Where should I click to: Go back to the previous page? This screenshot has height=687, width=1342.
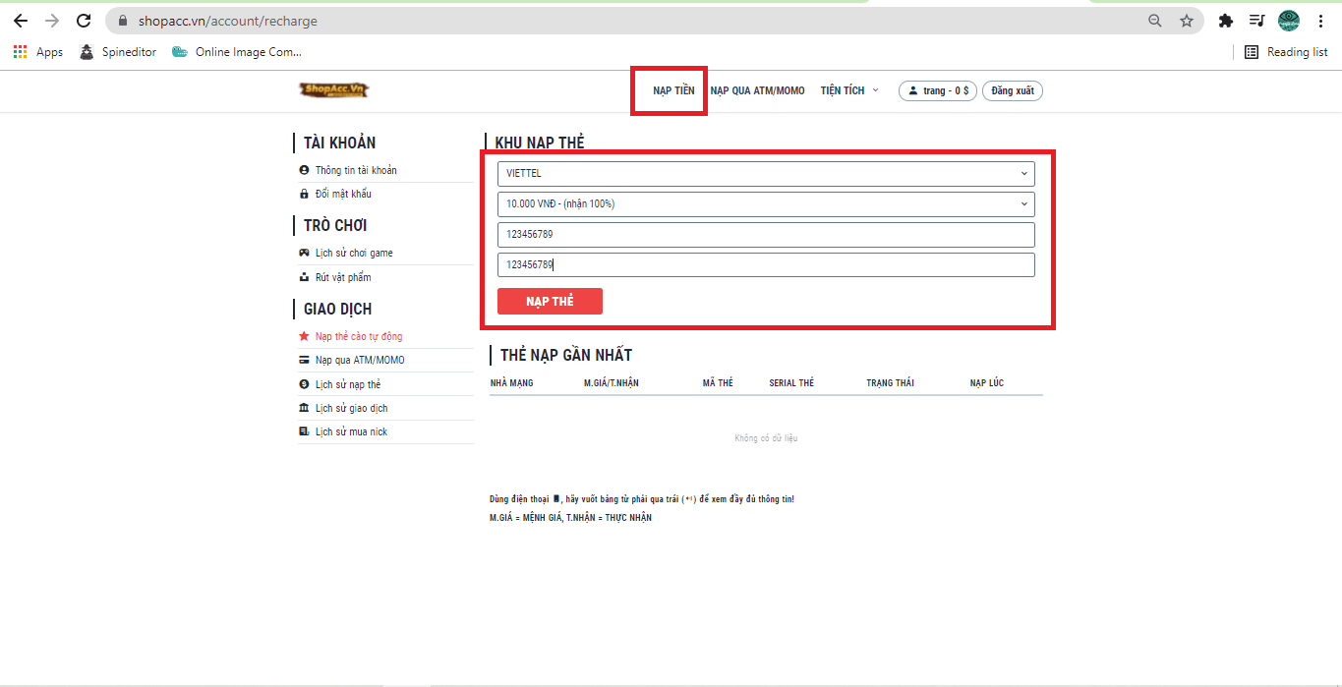pyautogui.click(x=21, y=21)
